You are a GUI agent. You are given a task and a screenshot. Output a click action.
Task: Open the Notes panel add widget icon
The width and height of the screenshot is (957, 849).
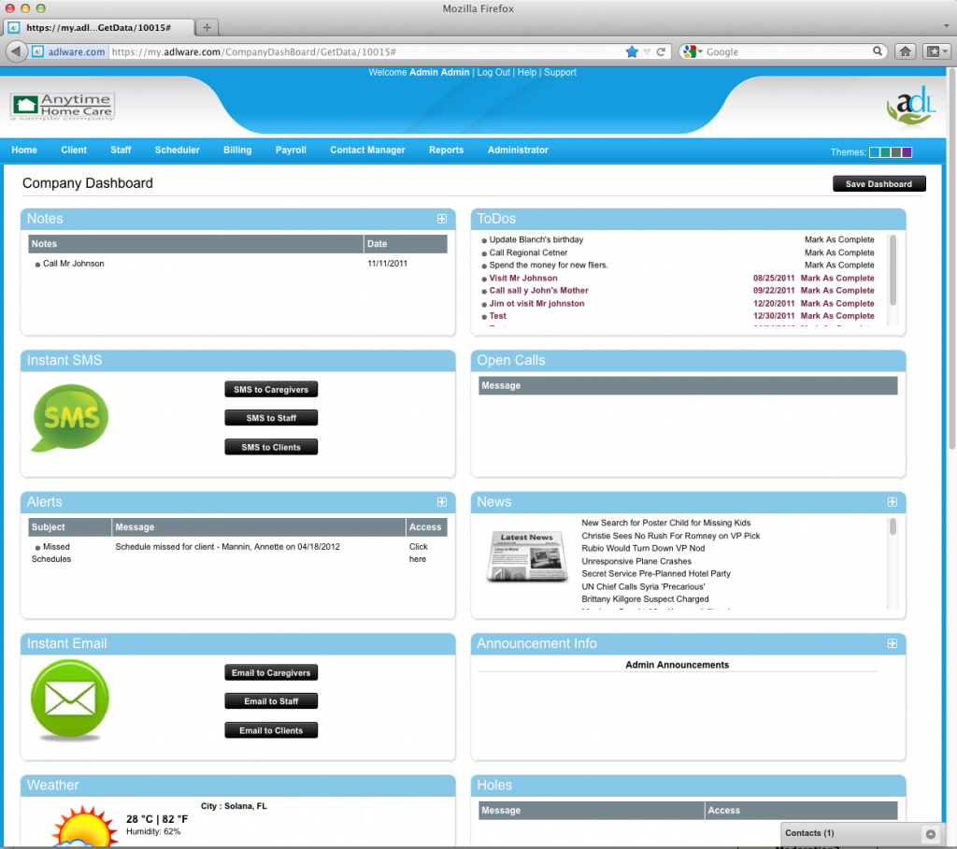click(441, 218)
